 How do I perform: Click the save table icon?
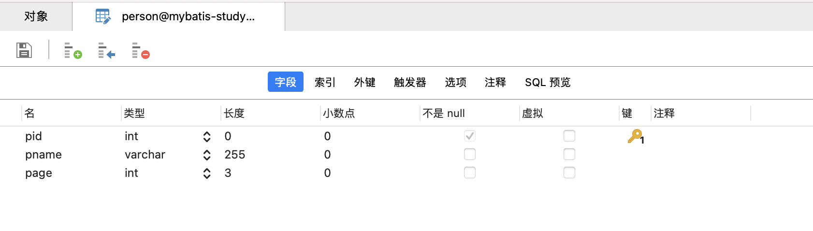pyautogui.click(x=24, y=50)
